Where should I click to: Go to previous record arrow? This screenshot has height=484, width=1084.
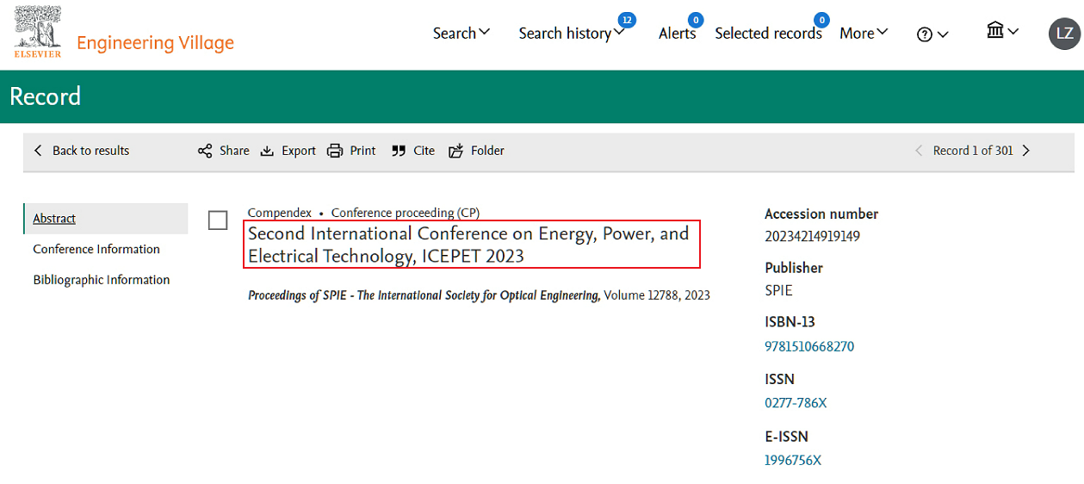coord(920,151)
